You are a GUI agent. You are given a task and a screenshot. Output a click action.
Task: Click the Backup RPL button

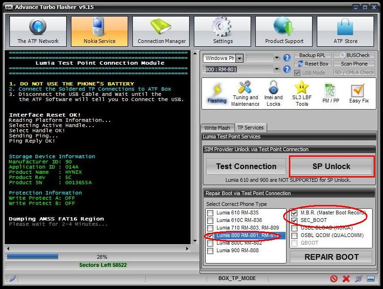coord(313,55)
